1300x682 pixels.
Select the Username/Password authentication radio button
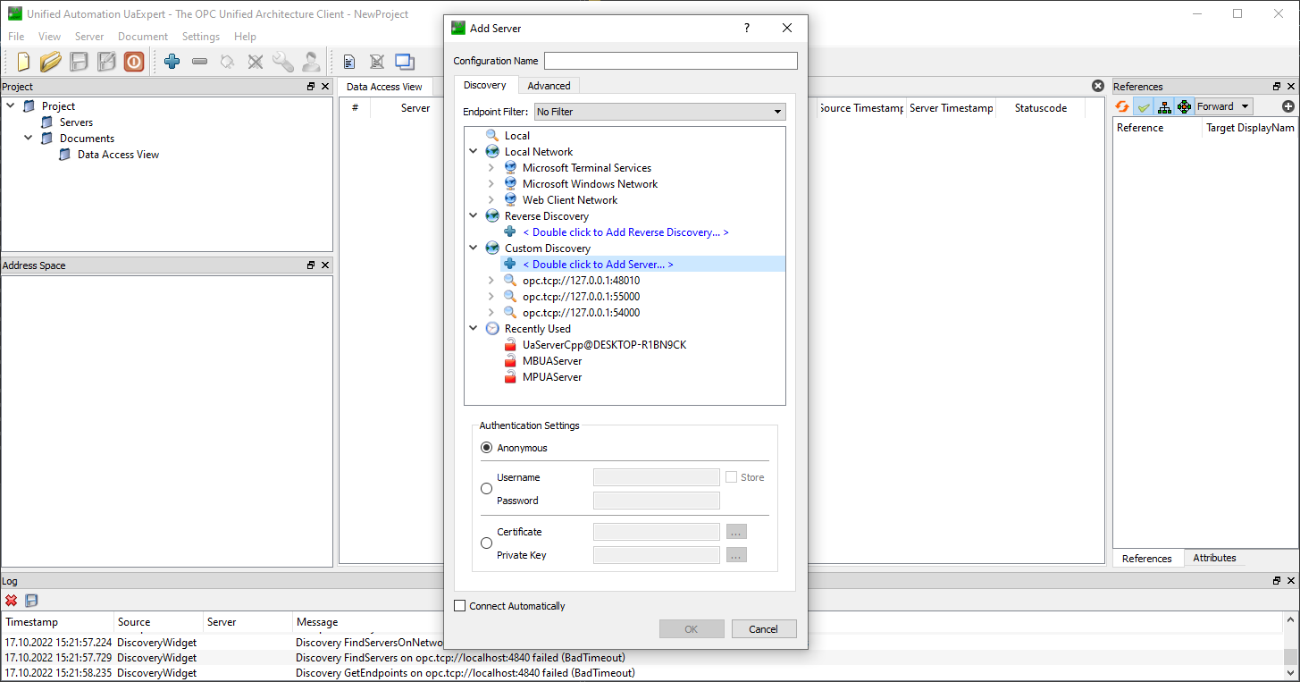click(x=487, y=489)
